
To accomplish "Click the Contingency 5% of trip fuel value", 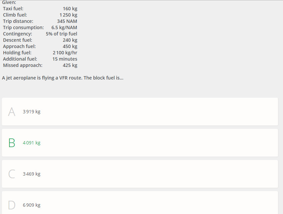I will click(62, 34).
